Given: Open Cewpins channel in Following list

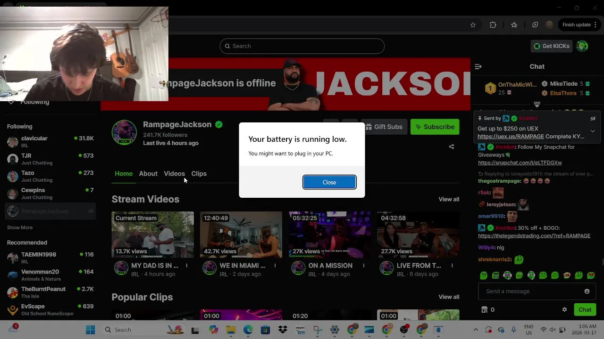Looking at the screenshot, I should click(x=50, y=193).
